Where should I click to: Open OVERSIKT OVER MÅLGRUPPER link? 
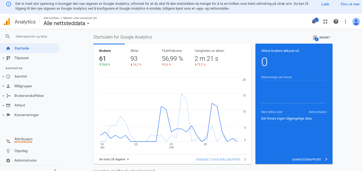coord(218,159)
